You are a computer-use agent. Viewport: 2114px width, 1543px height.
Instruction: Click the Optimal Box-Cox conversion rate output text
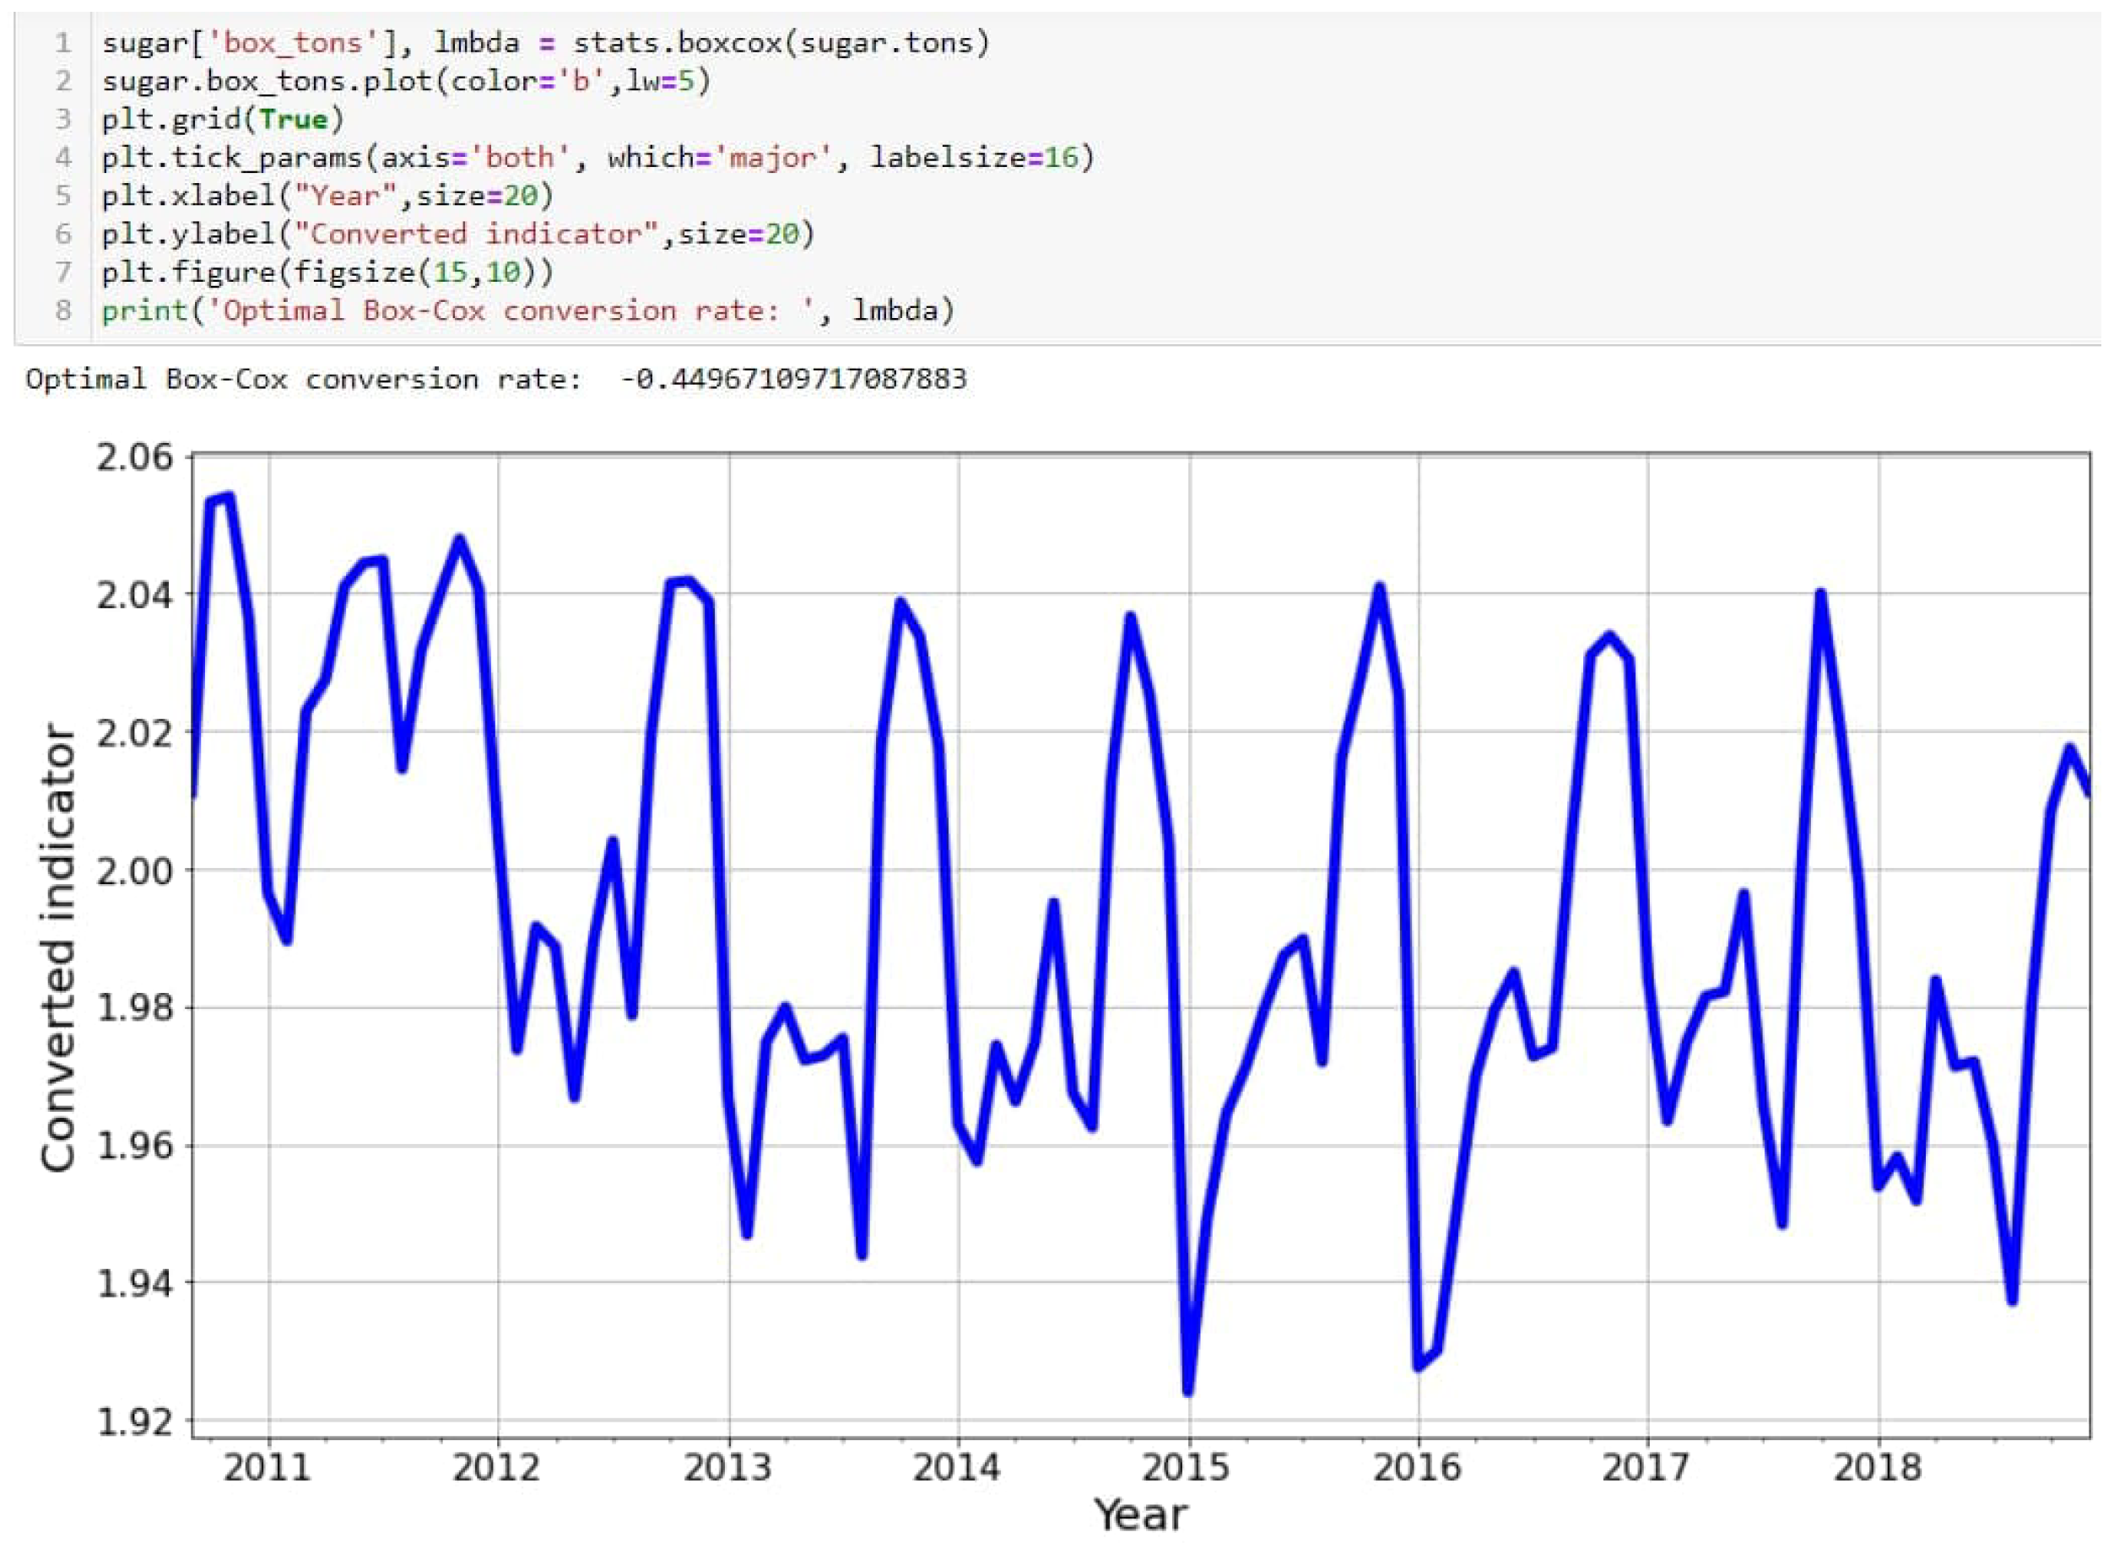coord(495,380)
